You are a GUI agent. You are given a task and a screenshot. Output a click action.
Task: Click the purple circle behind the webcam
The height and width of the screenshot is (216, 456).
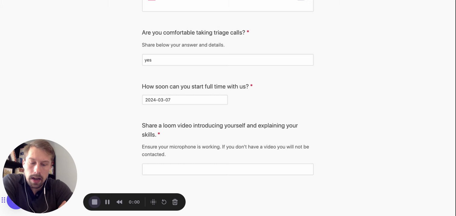[11, 205]
